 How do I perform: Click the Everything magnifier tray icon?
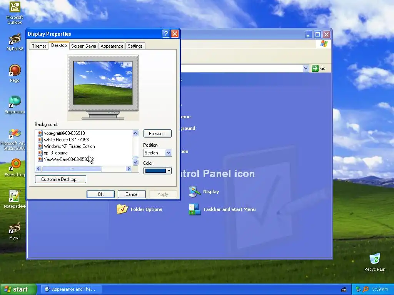tap(366, 289)
